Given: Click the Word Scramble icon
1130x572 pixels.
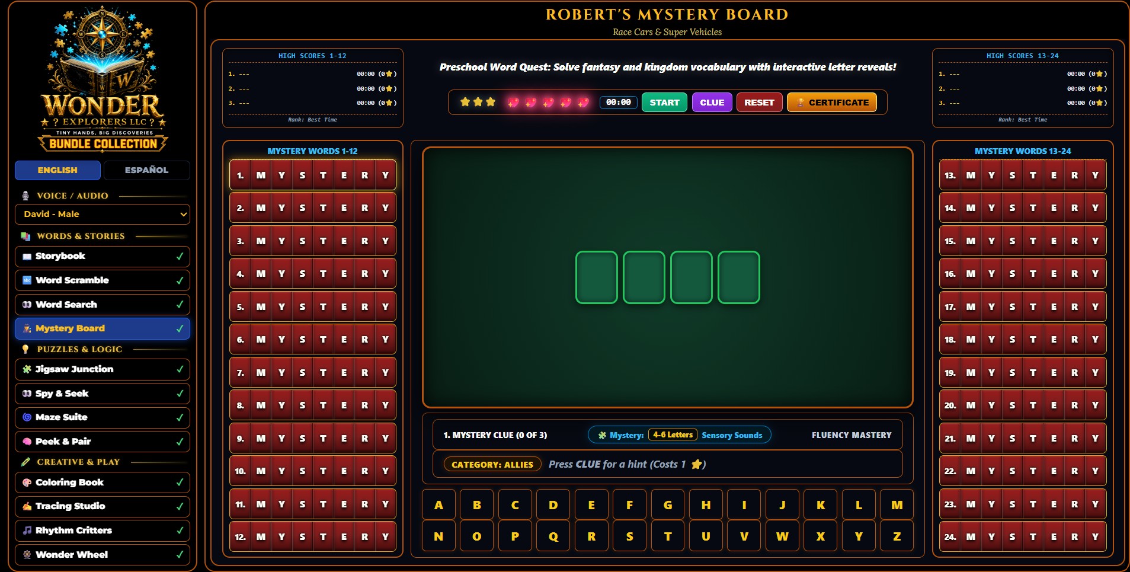Looking at the screenshot, I should coord(27,280).
